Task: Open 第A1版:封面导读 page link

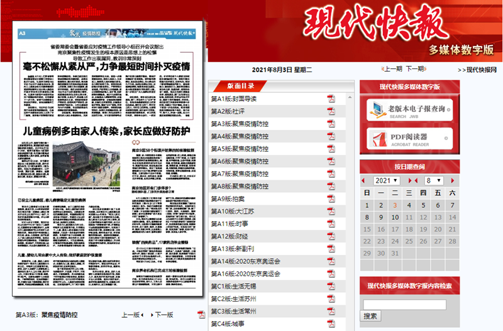Action: click(x=234, y=99)
